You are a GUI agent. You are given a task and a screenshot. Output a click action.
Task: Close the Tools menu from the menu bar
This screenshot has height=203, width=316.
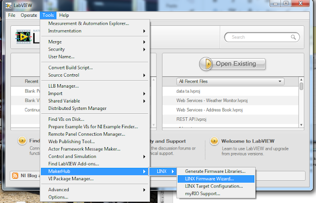[x=48, y=15]
